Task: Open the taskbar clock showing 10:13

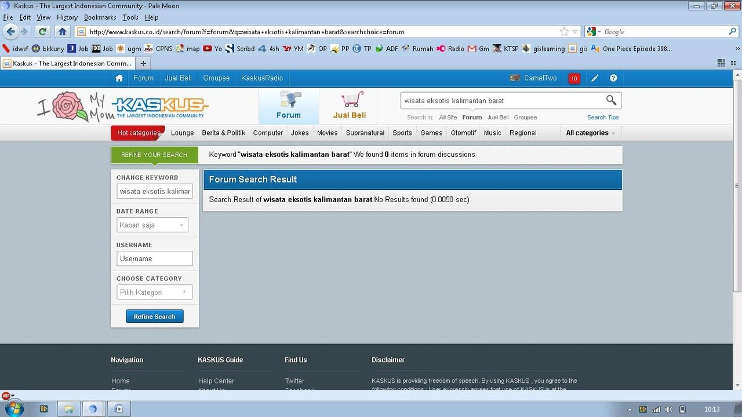Action: (712, 409)
